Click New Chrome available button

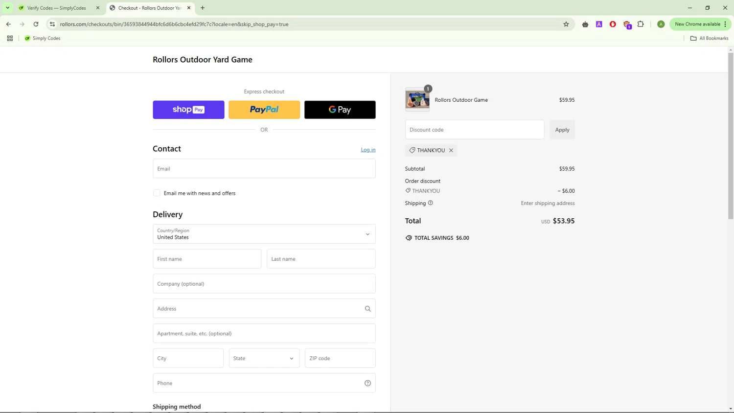coord(697,24)
